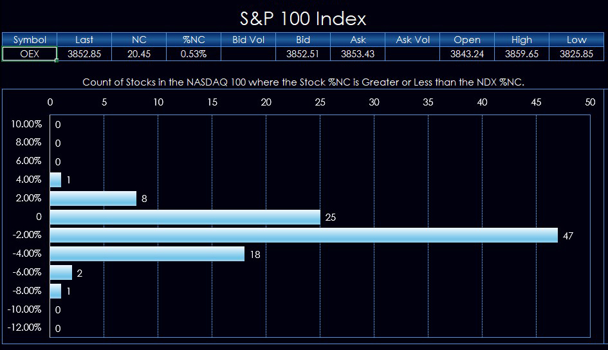Click the 50 tick on top axis

tap(590, 102)
